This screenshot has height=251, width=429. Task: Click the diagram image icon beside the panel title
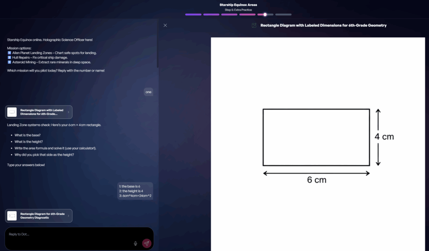tap(254, 25)
